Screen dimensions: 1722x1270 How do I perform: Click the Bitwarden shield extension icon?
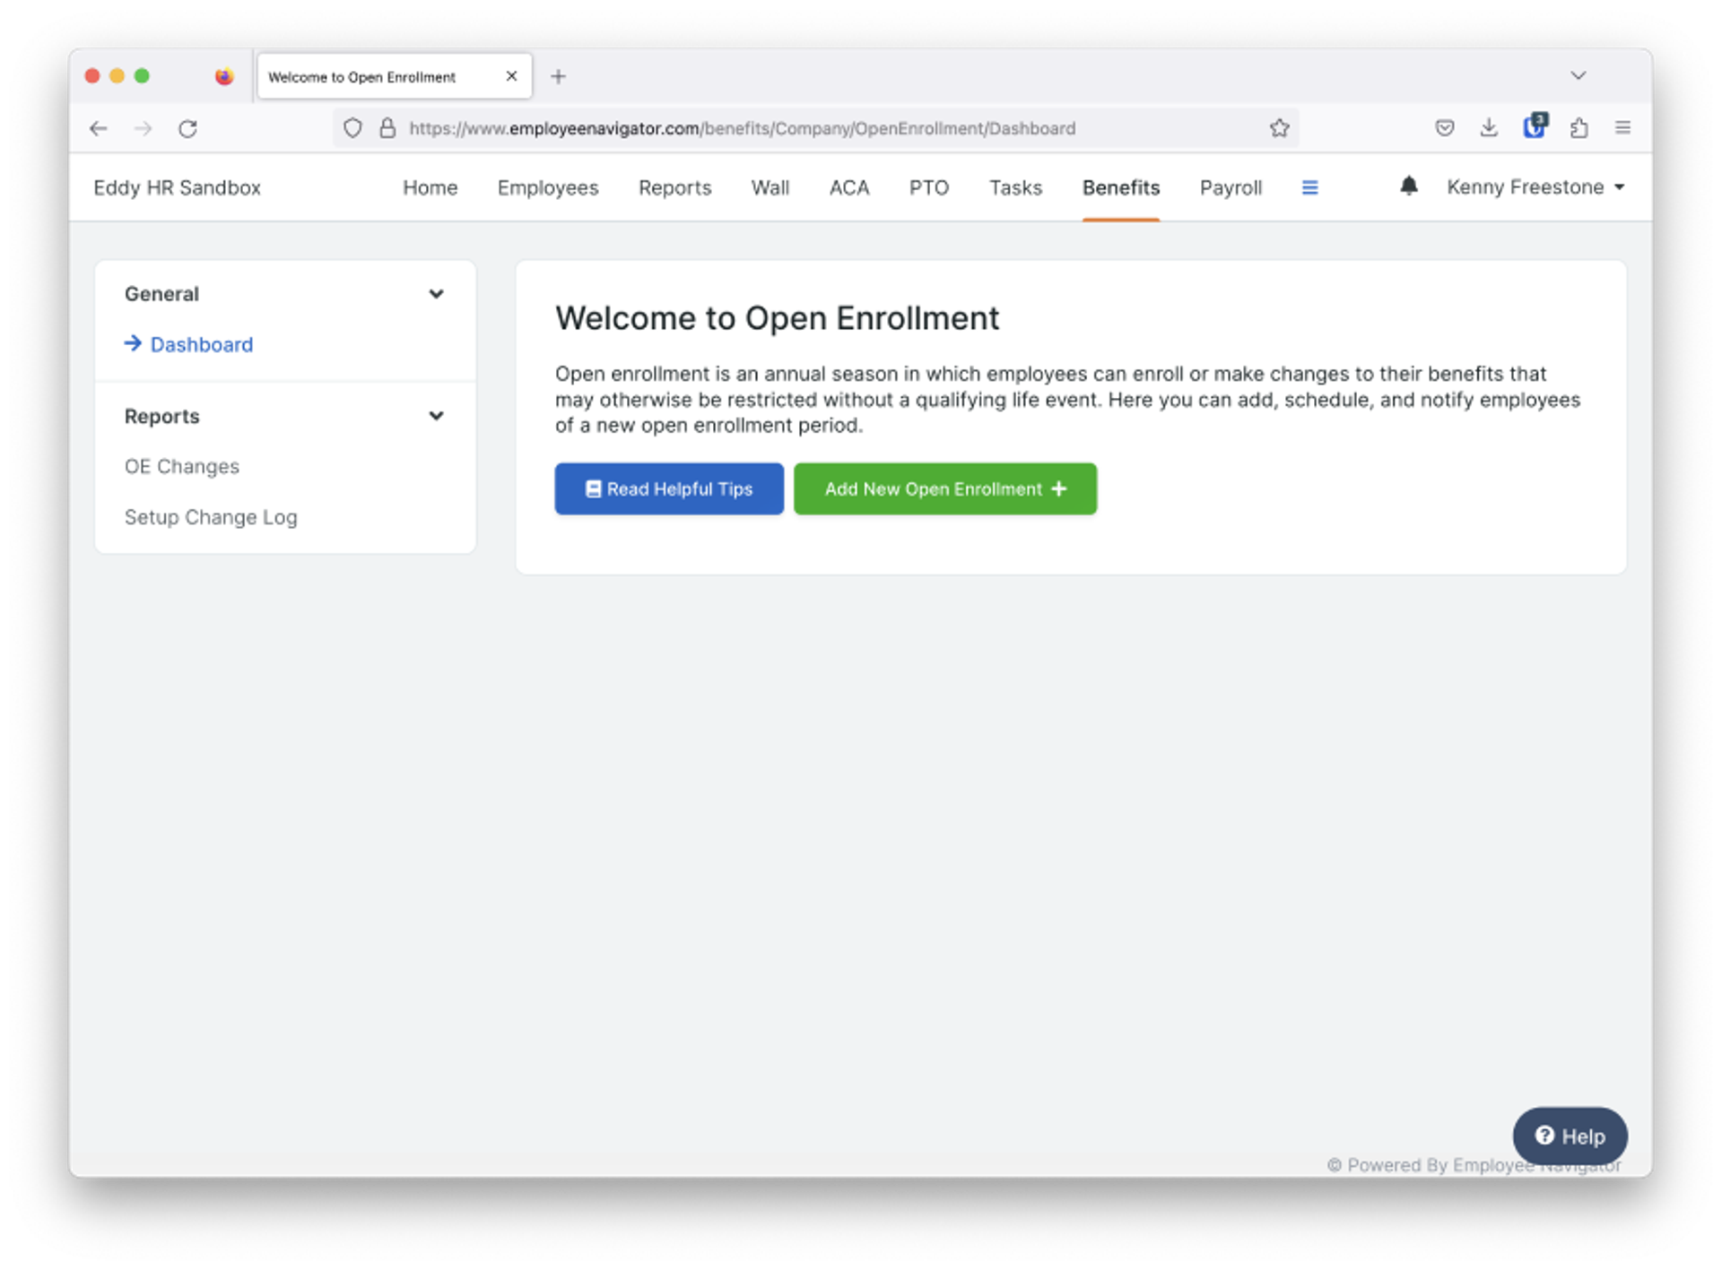1534,127
